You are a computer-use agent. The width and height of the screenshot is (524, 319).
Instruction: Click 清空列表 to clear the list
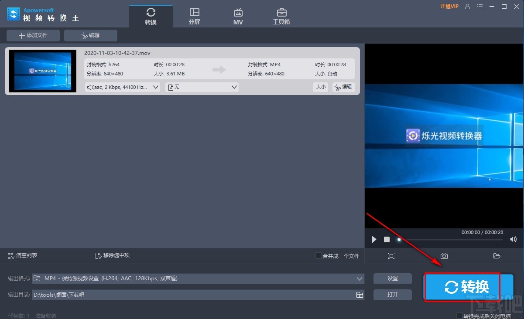[x=23, y=255]
